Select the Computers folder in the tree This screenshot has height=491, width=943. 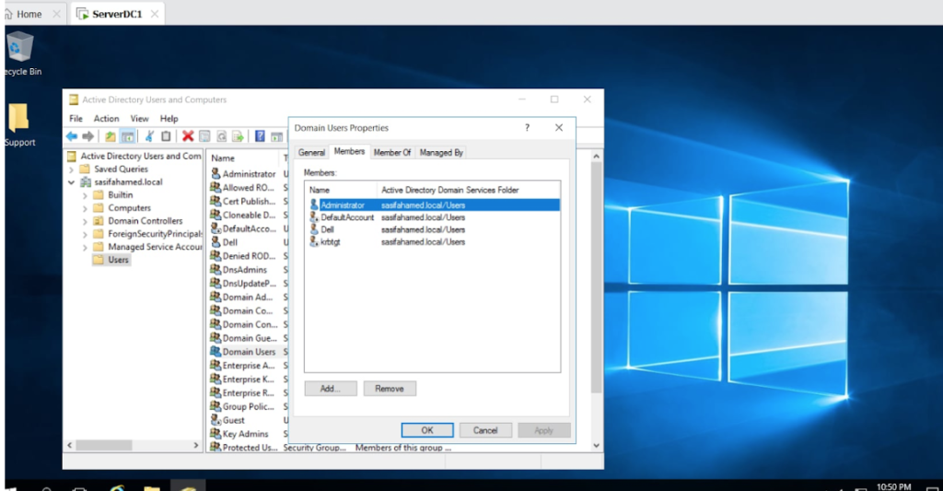[x=129, y=208]
